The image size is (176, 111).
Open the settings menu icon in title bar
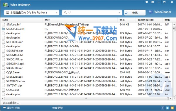153,2
